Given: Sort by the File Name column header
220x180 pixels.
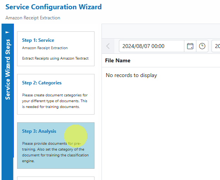Looking at the screenshot, I should pyautogui.click(x=118, y=60).
